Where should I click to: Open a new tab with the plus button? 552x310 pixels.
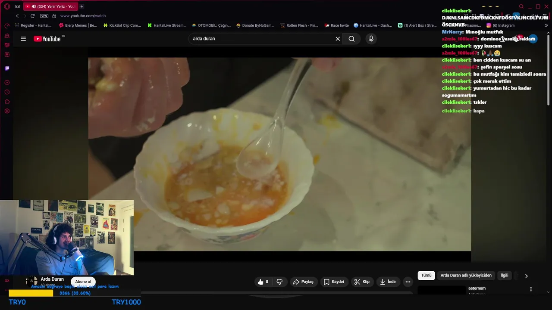coord(82,6)
